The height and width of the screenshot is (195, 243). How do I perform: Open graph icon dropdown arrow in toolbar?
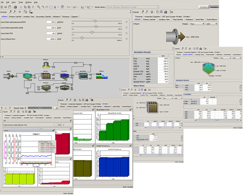86,7
